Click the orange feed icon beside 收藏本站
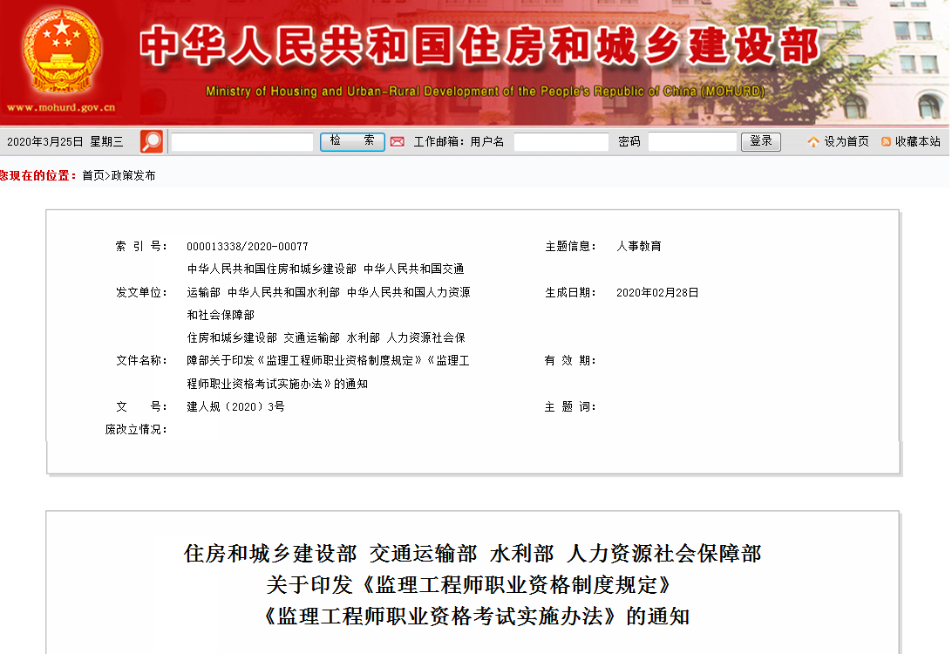Viewport: 952px width, 654px height. tap(886, 142)
